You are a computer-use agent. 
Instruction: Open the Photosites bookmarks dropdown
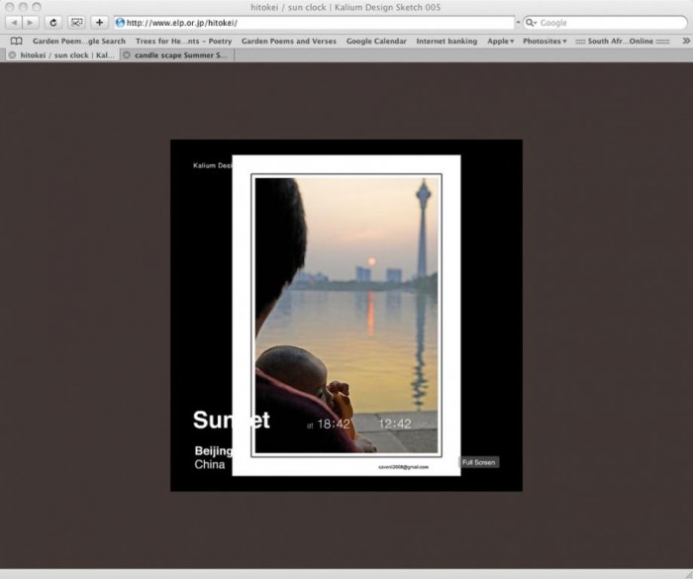[544, 42]
